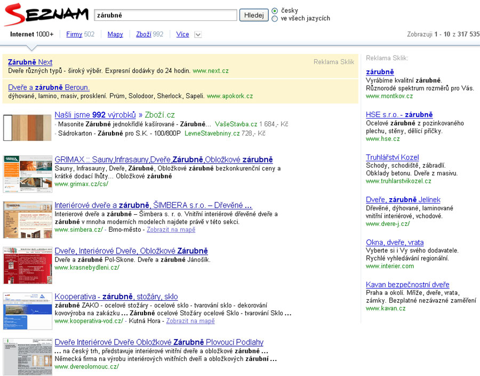The height and width of the screenshot is (376, 480).
Task: Click Zobrazit na mapě for Brno-město
Action: click(x=171, y=230)
